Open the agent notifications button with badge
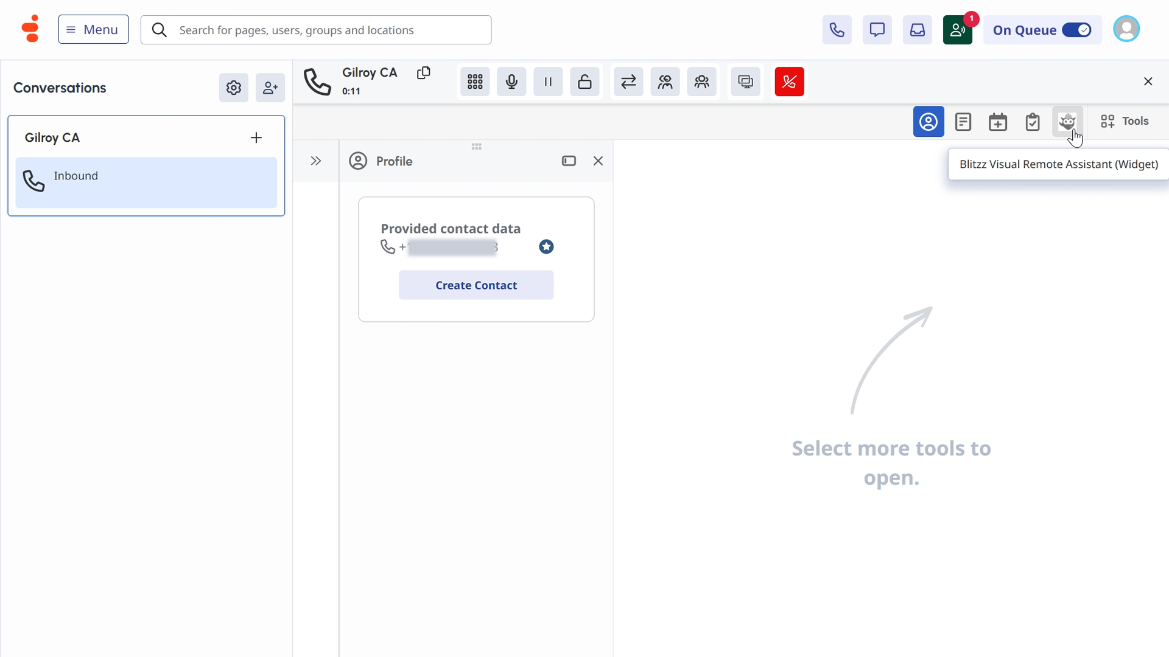The width and height of the screenshot is (1169, 657). tap(957, 30)
